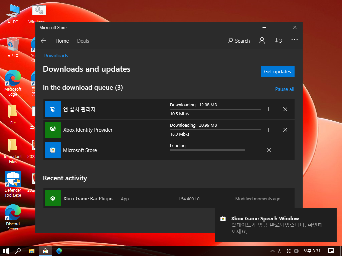Select the Important Files folder
The image size is (342, 256).
(x=13, y=151)
